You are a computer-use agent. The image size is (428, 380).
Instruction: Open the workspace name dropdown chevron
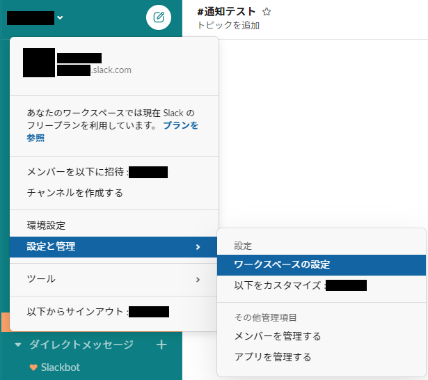(x=60, y=17)
